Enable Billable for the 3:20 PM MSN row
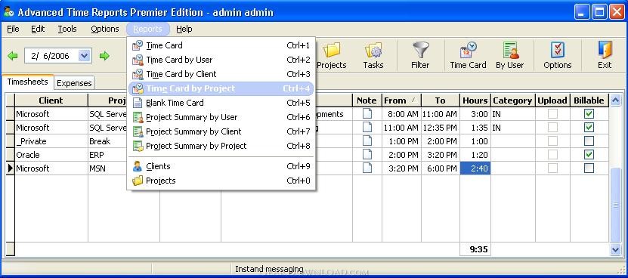 (589, 168)
